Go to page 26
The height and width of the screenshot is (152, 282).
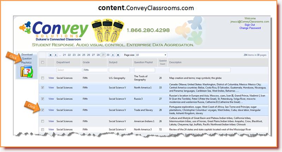pos(88,55)
